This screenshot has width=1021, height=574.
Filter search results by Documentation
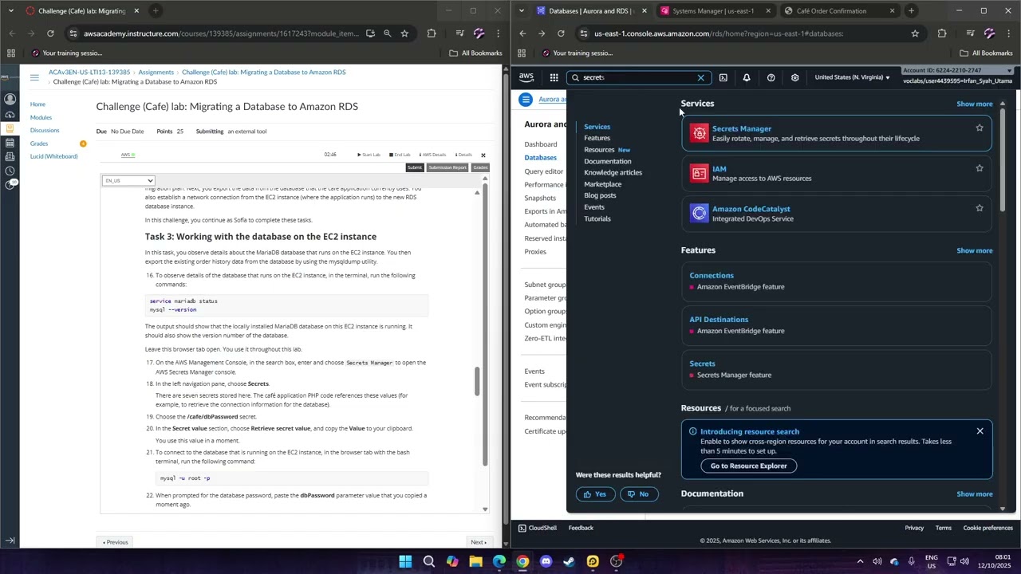607,161
